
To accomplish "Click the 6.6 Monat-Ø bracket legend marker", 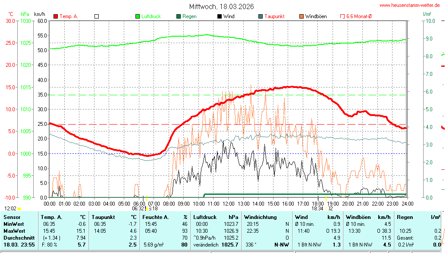I will point(343,16).
